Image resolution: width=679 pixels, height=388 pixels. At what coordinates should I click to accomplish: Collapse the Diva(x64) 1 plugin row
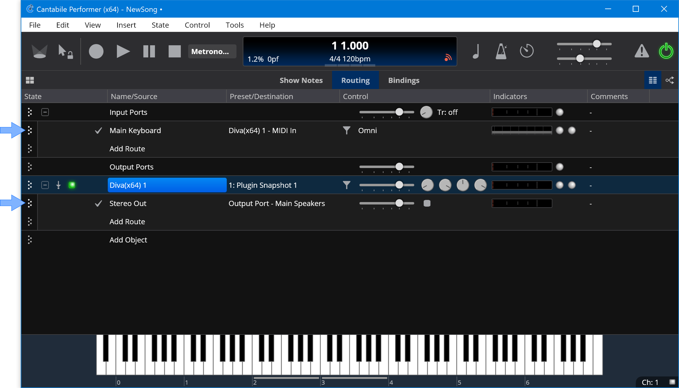tap(45, 185)
